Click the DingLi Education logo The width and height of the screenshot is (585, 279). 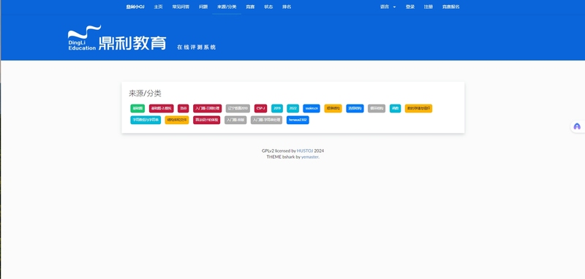pos(117,38)
